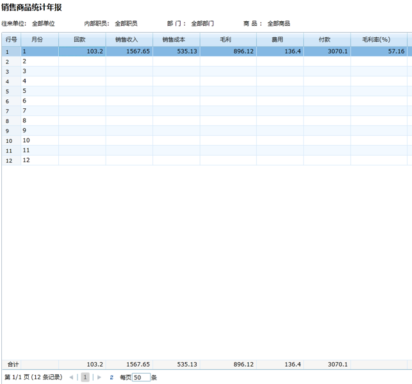Screen dimensions: 412x384
Task: Click the next page arrow in pagination
Action: click(99, 378)
